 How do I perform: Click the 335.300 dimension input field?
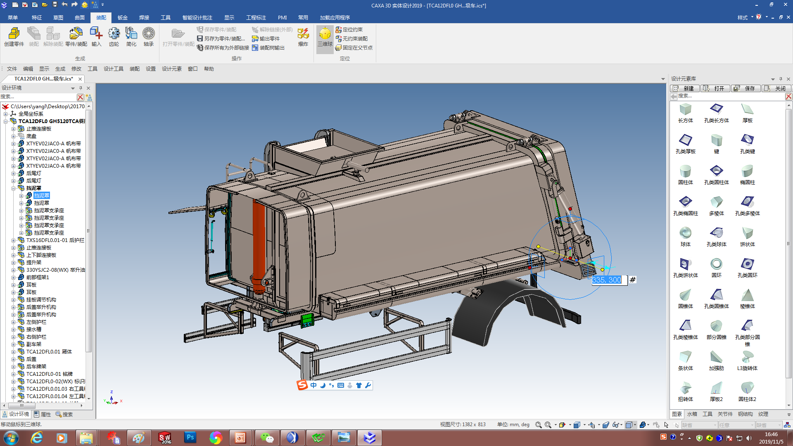coord(608,280)
